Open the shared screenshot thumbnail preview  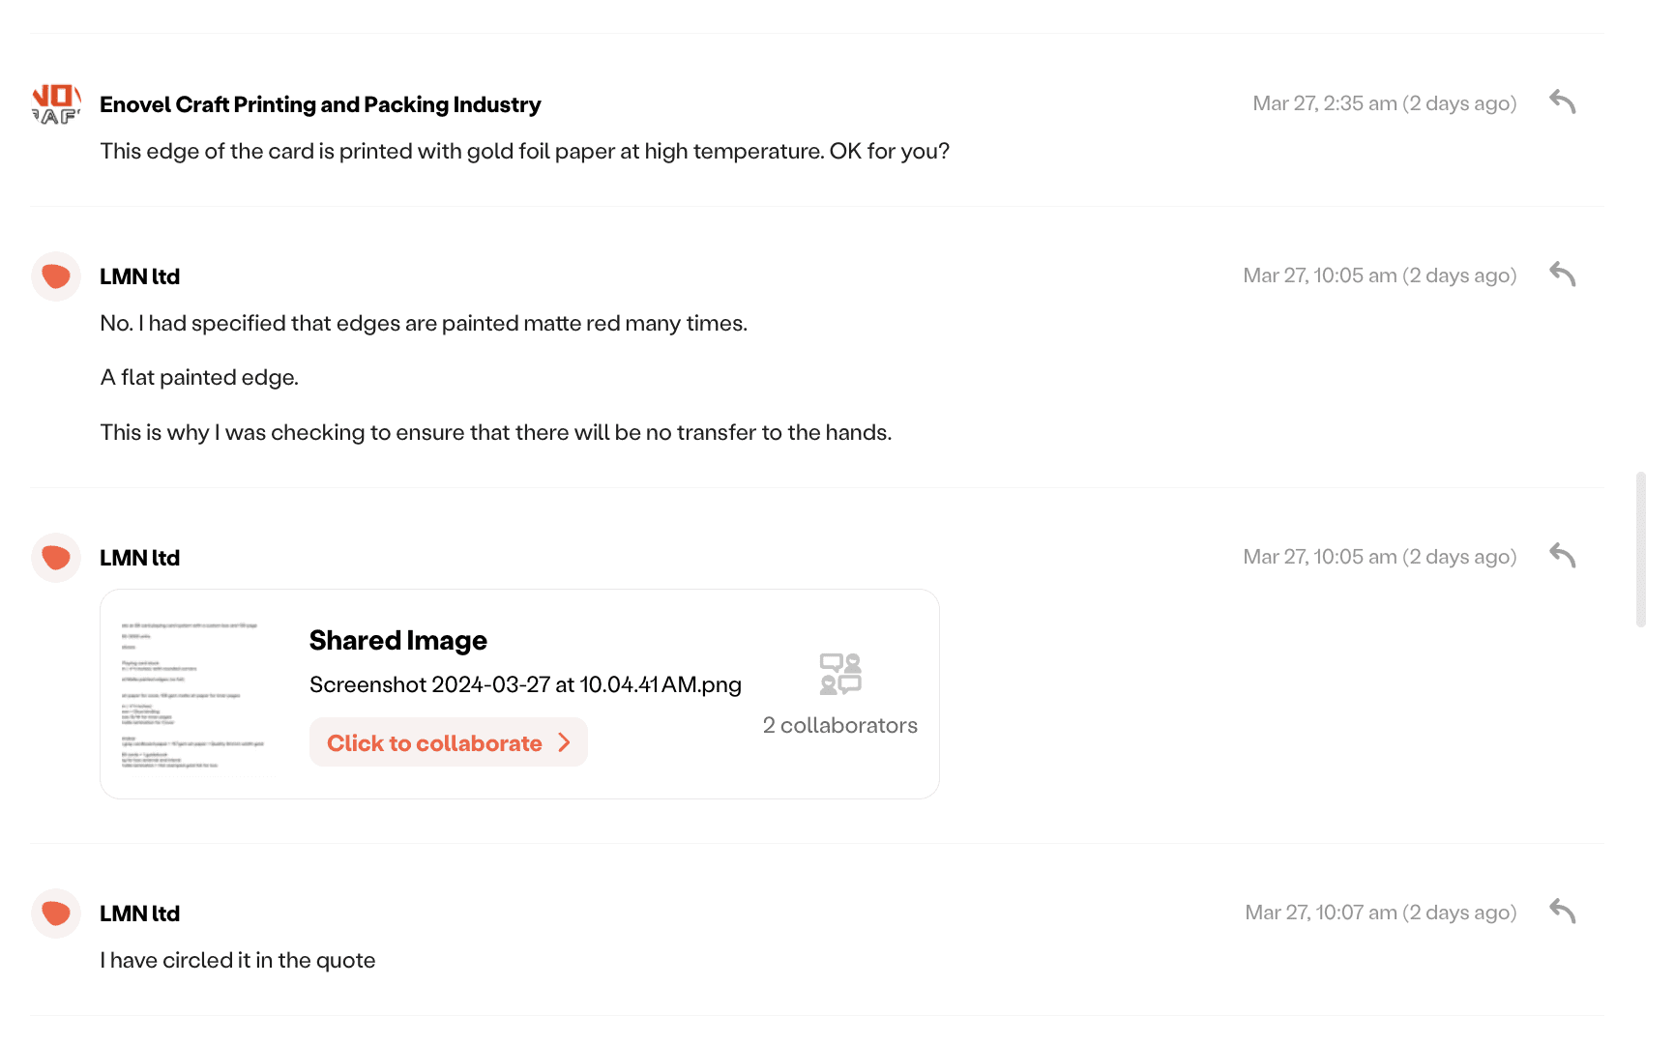coord(193,695)
